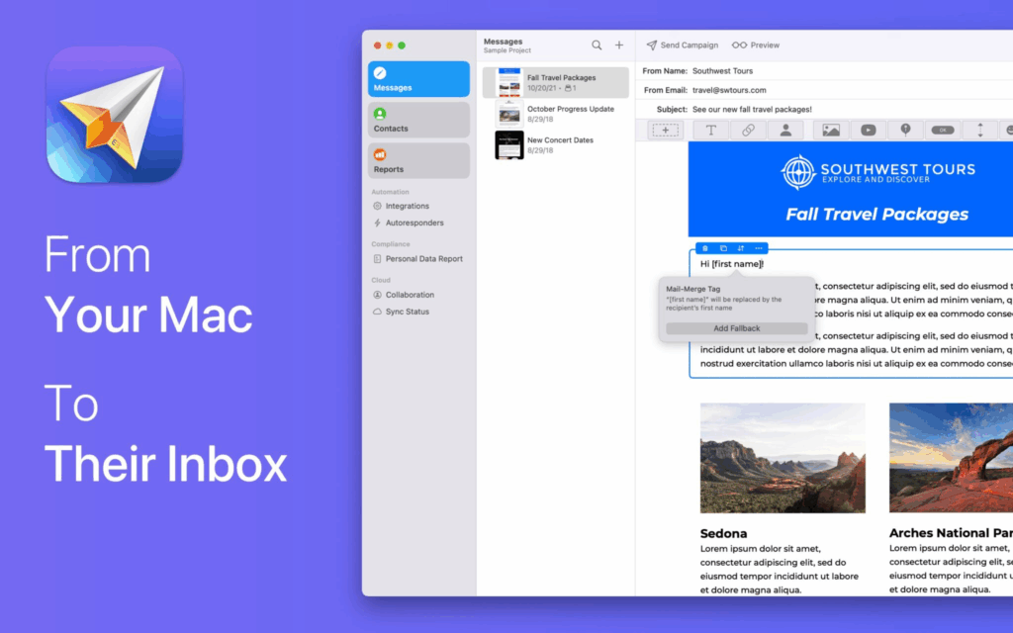Insert a video block from toolbar

coord(868,130)
